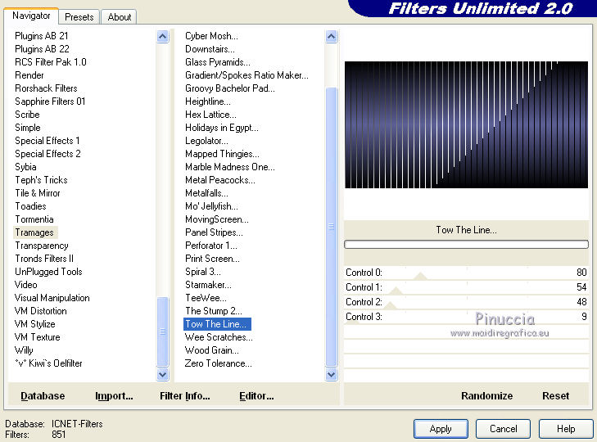Select Transparency category
Screen dimensions: 597x442
(42, 246)
